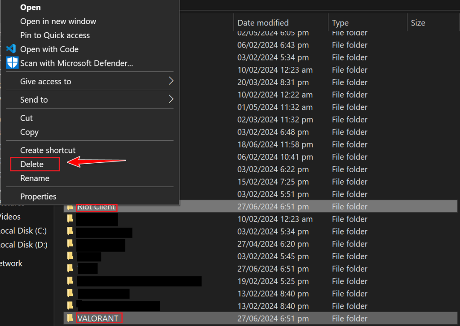
Task: Click the date 06/02/2024 10:41 pm
Action: (x=275, y=157)
